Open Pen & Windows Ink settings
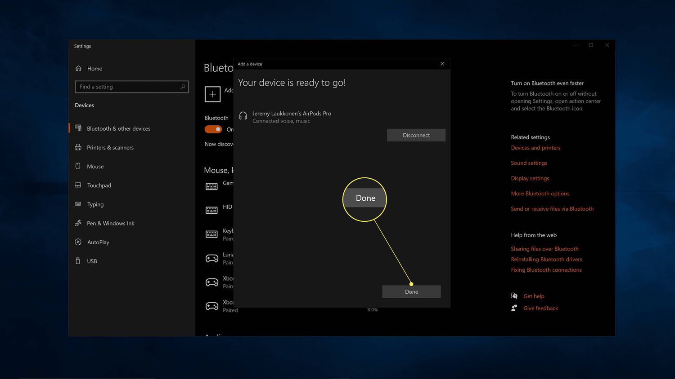 pos(110,223)
